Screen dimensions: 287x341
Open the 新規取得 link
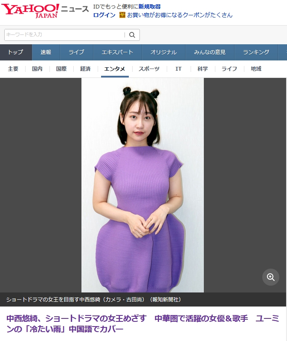coord(150,6)
